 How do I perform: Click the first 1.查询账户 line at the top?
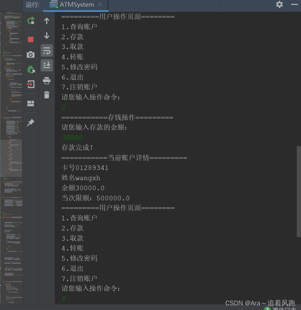(79, 27)
